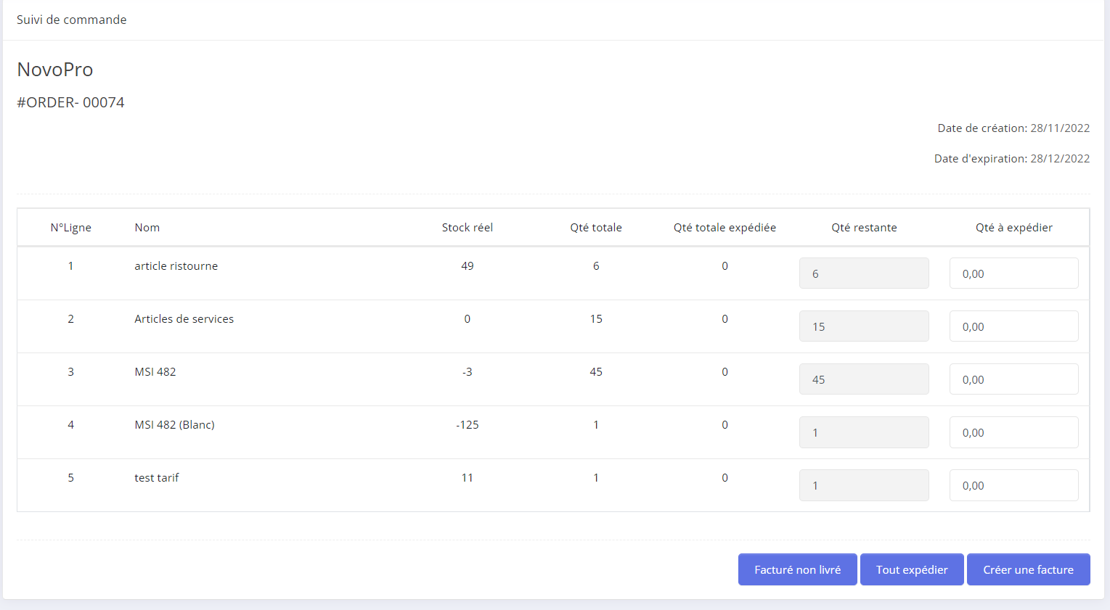Select the article ristourne row name

(176, 266)
